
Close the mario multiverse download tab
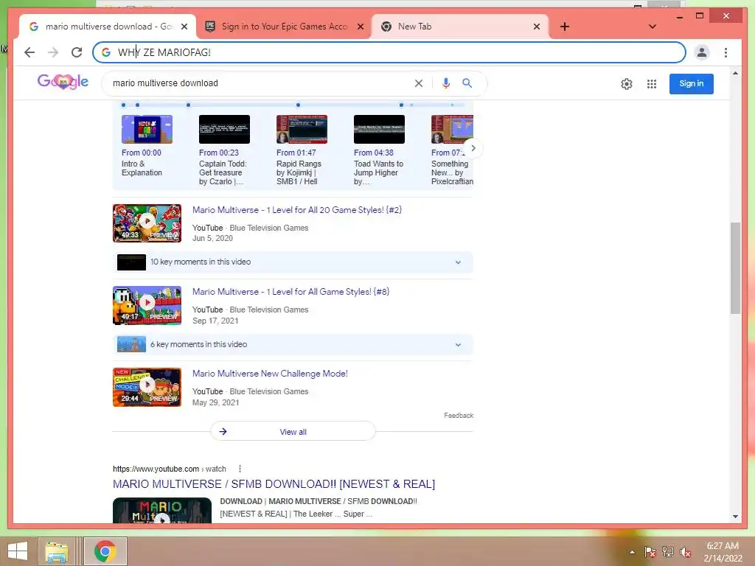(x=184, y=27)
